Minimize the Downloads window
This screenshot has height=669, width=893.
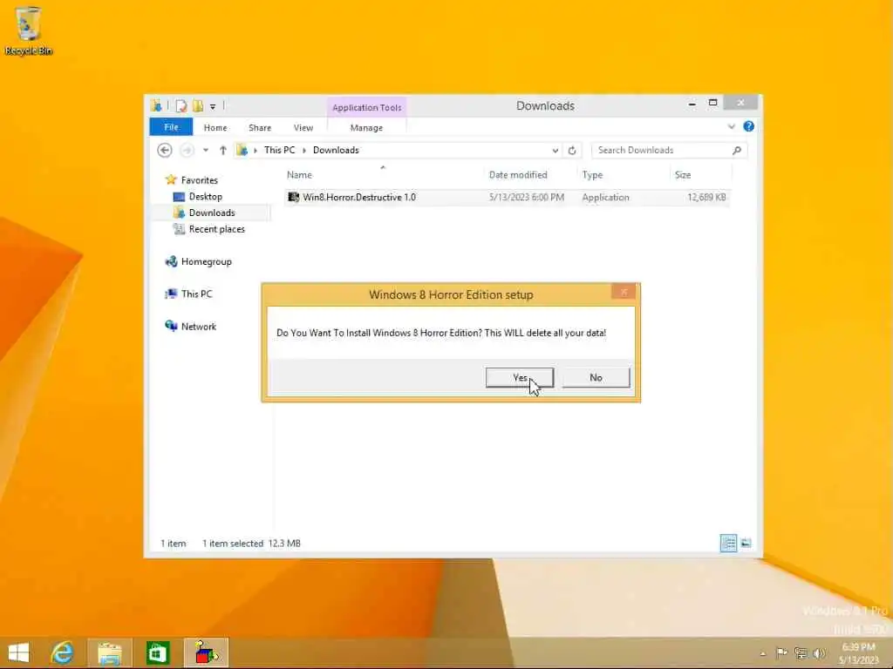coord(692,105)
